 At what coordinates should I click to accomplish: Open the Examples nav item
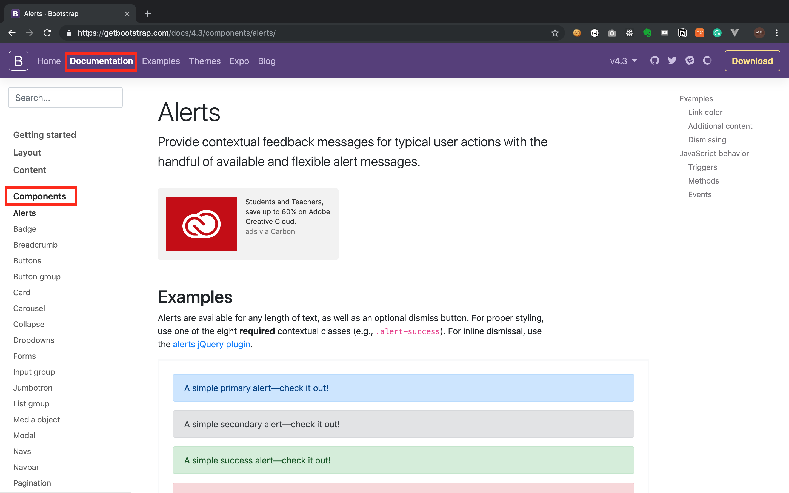161,61
